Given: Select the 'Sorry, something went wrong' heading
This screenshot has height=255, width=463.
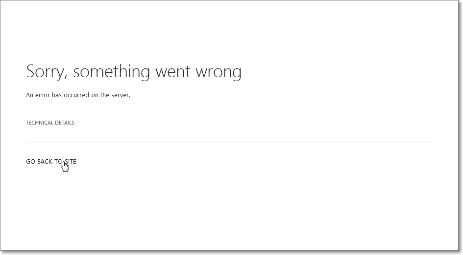Looking at the screenshot, I should point(134,71).
